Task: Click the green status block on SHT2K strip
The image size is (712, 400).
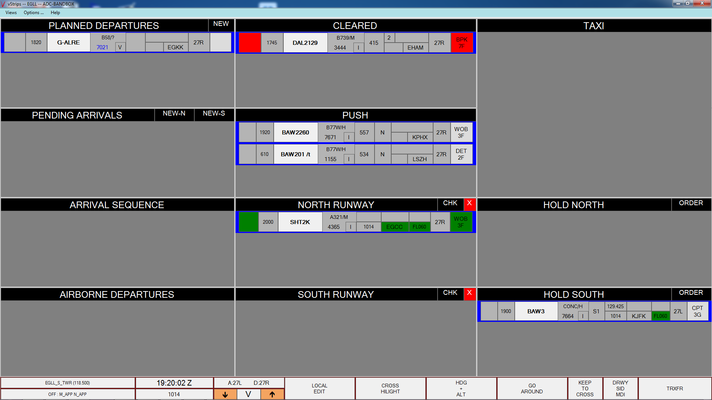Action: 248,222
